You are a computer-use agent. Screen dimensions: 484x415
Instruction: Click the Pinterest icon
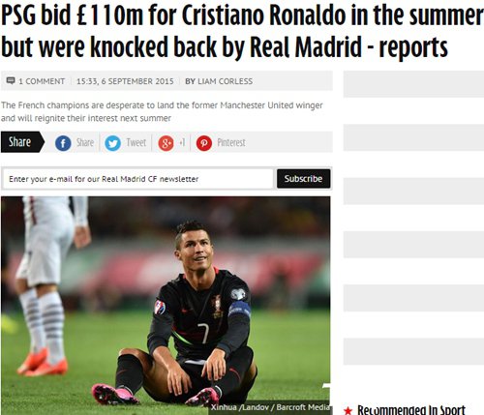coord(204,143)
